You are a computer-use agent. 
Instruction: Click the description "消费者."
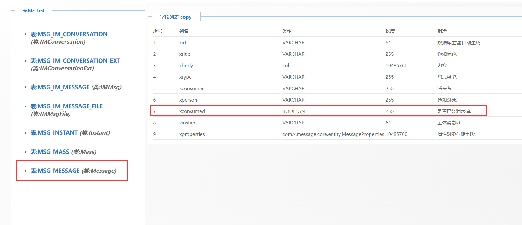pos(445,89)
